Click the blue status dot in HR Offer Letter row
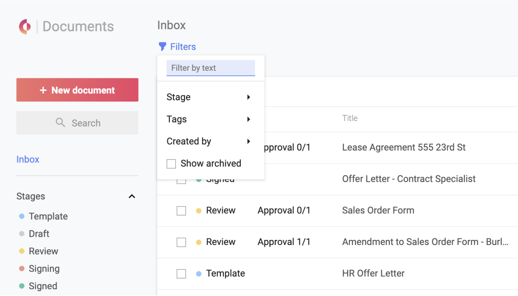Image resolution: width=518 pixels, height=296 pixels. pos(199,274)
